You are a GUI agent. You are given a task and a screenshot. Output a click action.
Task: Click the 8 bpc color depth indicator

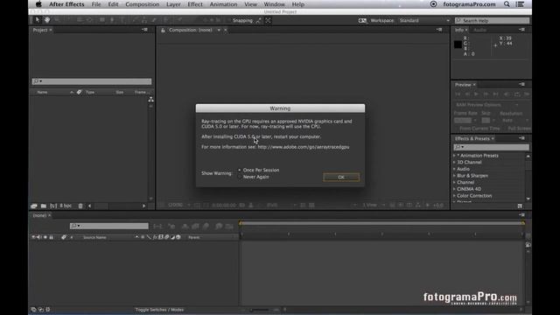[x=66, y=206]
